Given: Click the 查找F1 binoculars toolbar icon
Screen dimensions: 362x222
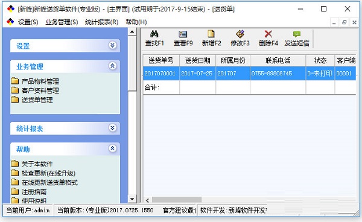Looking at the screenshot, I should click(x=154, y=34).
